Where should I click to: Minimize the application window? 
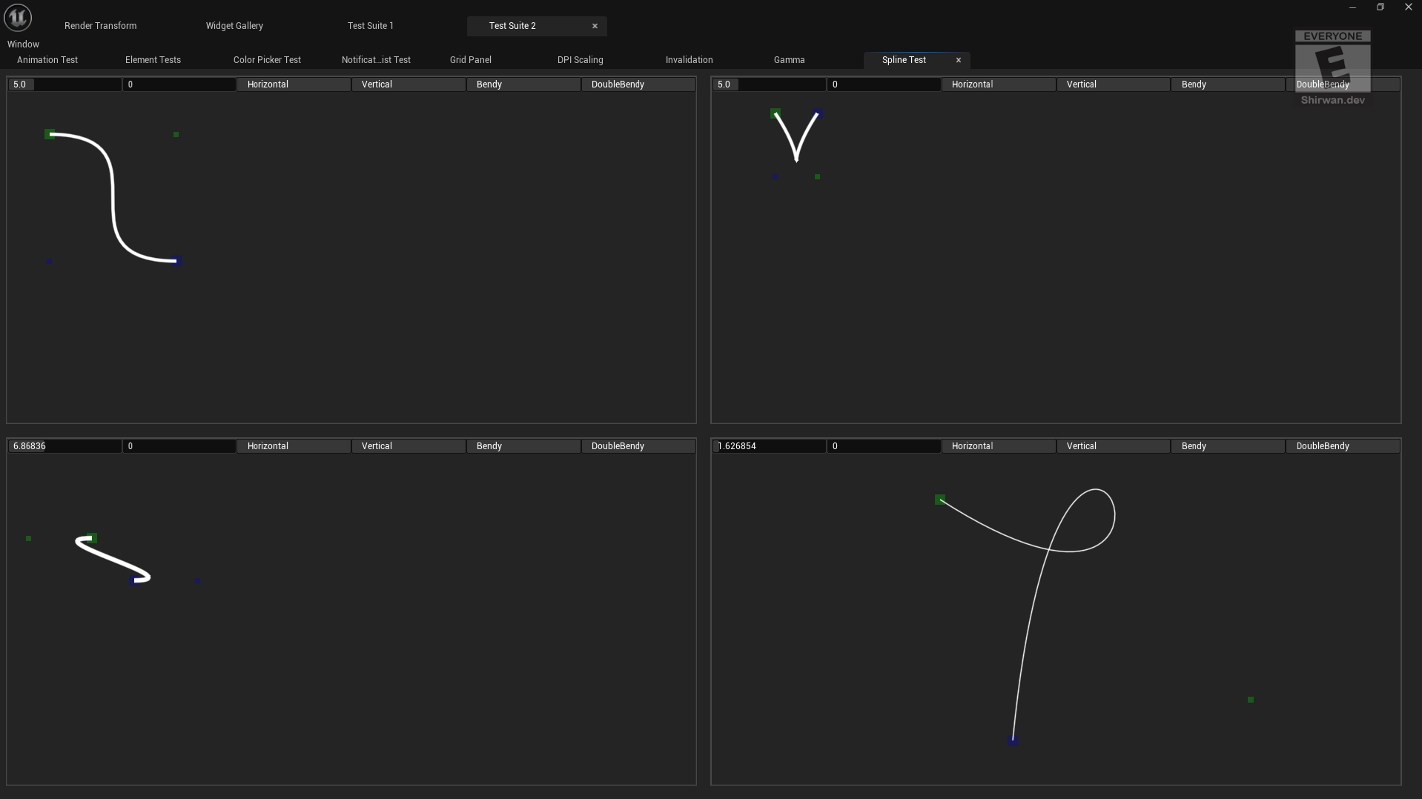pyautogui.click(x=1352, y=7)
